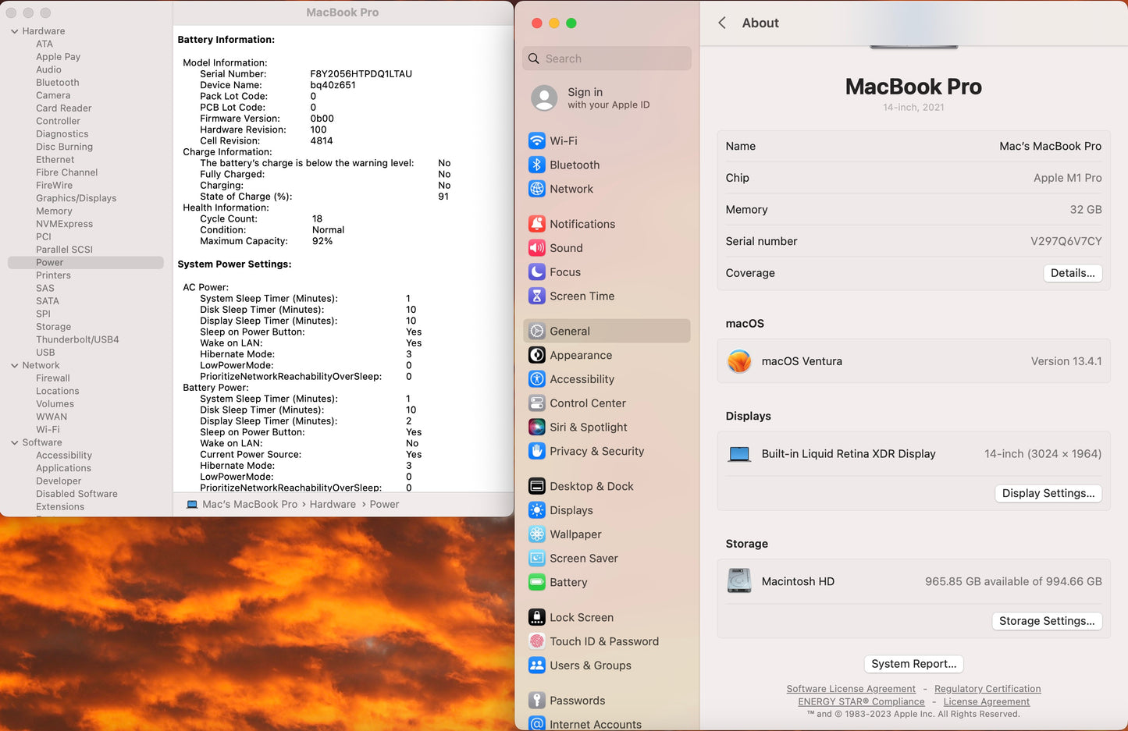Collapse the Hardware section

[13, 30]
